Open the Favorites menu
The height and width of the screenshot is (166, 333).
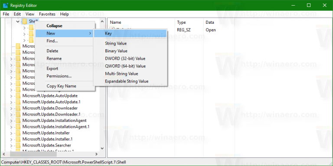[47, 14]
